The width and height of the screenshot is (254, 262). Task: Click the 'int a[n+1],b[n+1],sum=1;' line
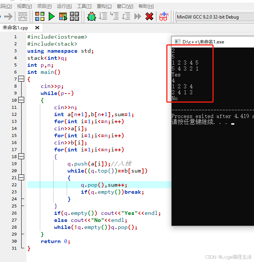pos(94,114)
